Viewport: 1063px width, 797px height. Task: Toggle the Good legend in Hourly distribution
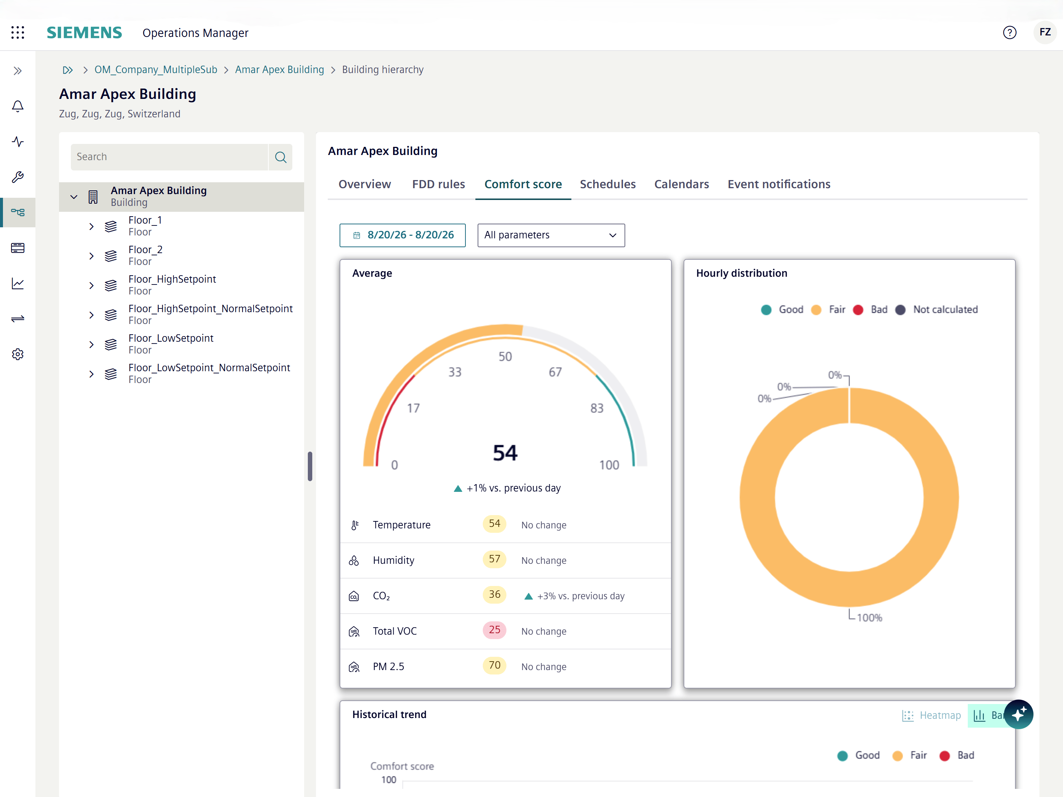782,310
